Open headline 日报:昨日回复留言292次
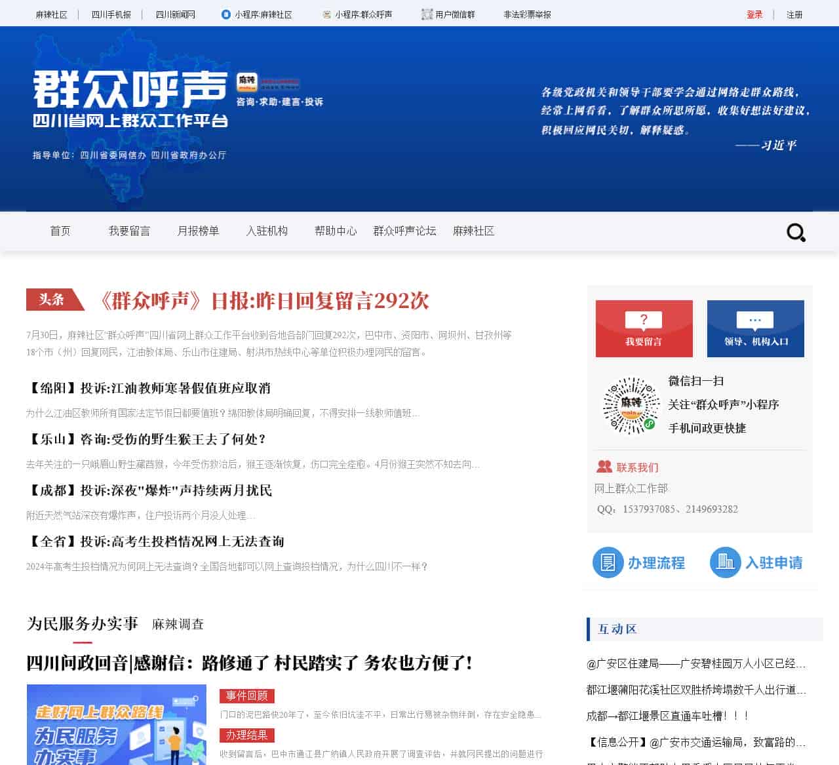 point(263,301)
